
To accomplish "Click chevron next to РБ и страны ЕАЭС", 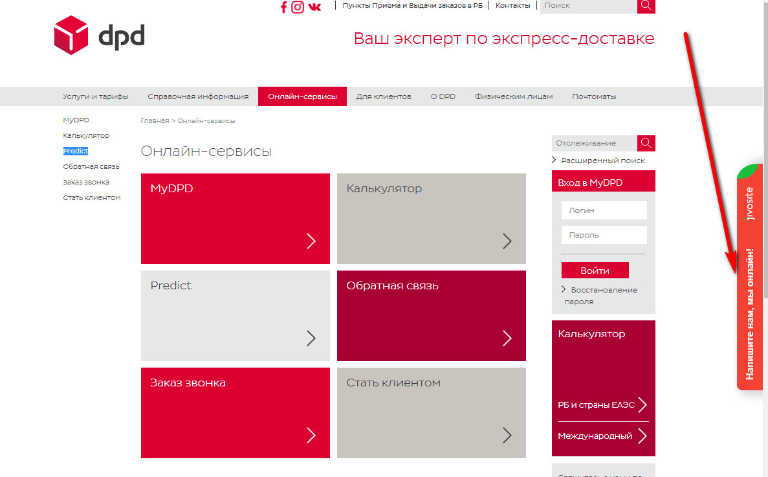I will (642, 405).
